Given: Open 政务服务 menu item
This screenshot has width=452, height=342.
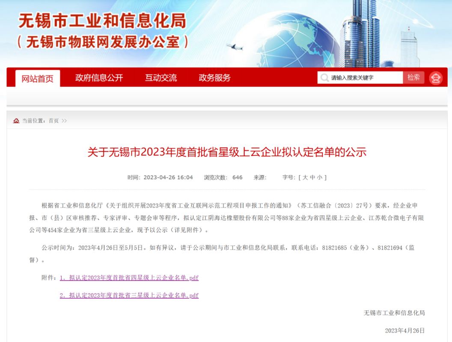Looking at the screenshot, I should click(214, 77).
